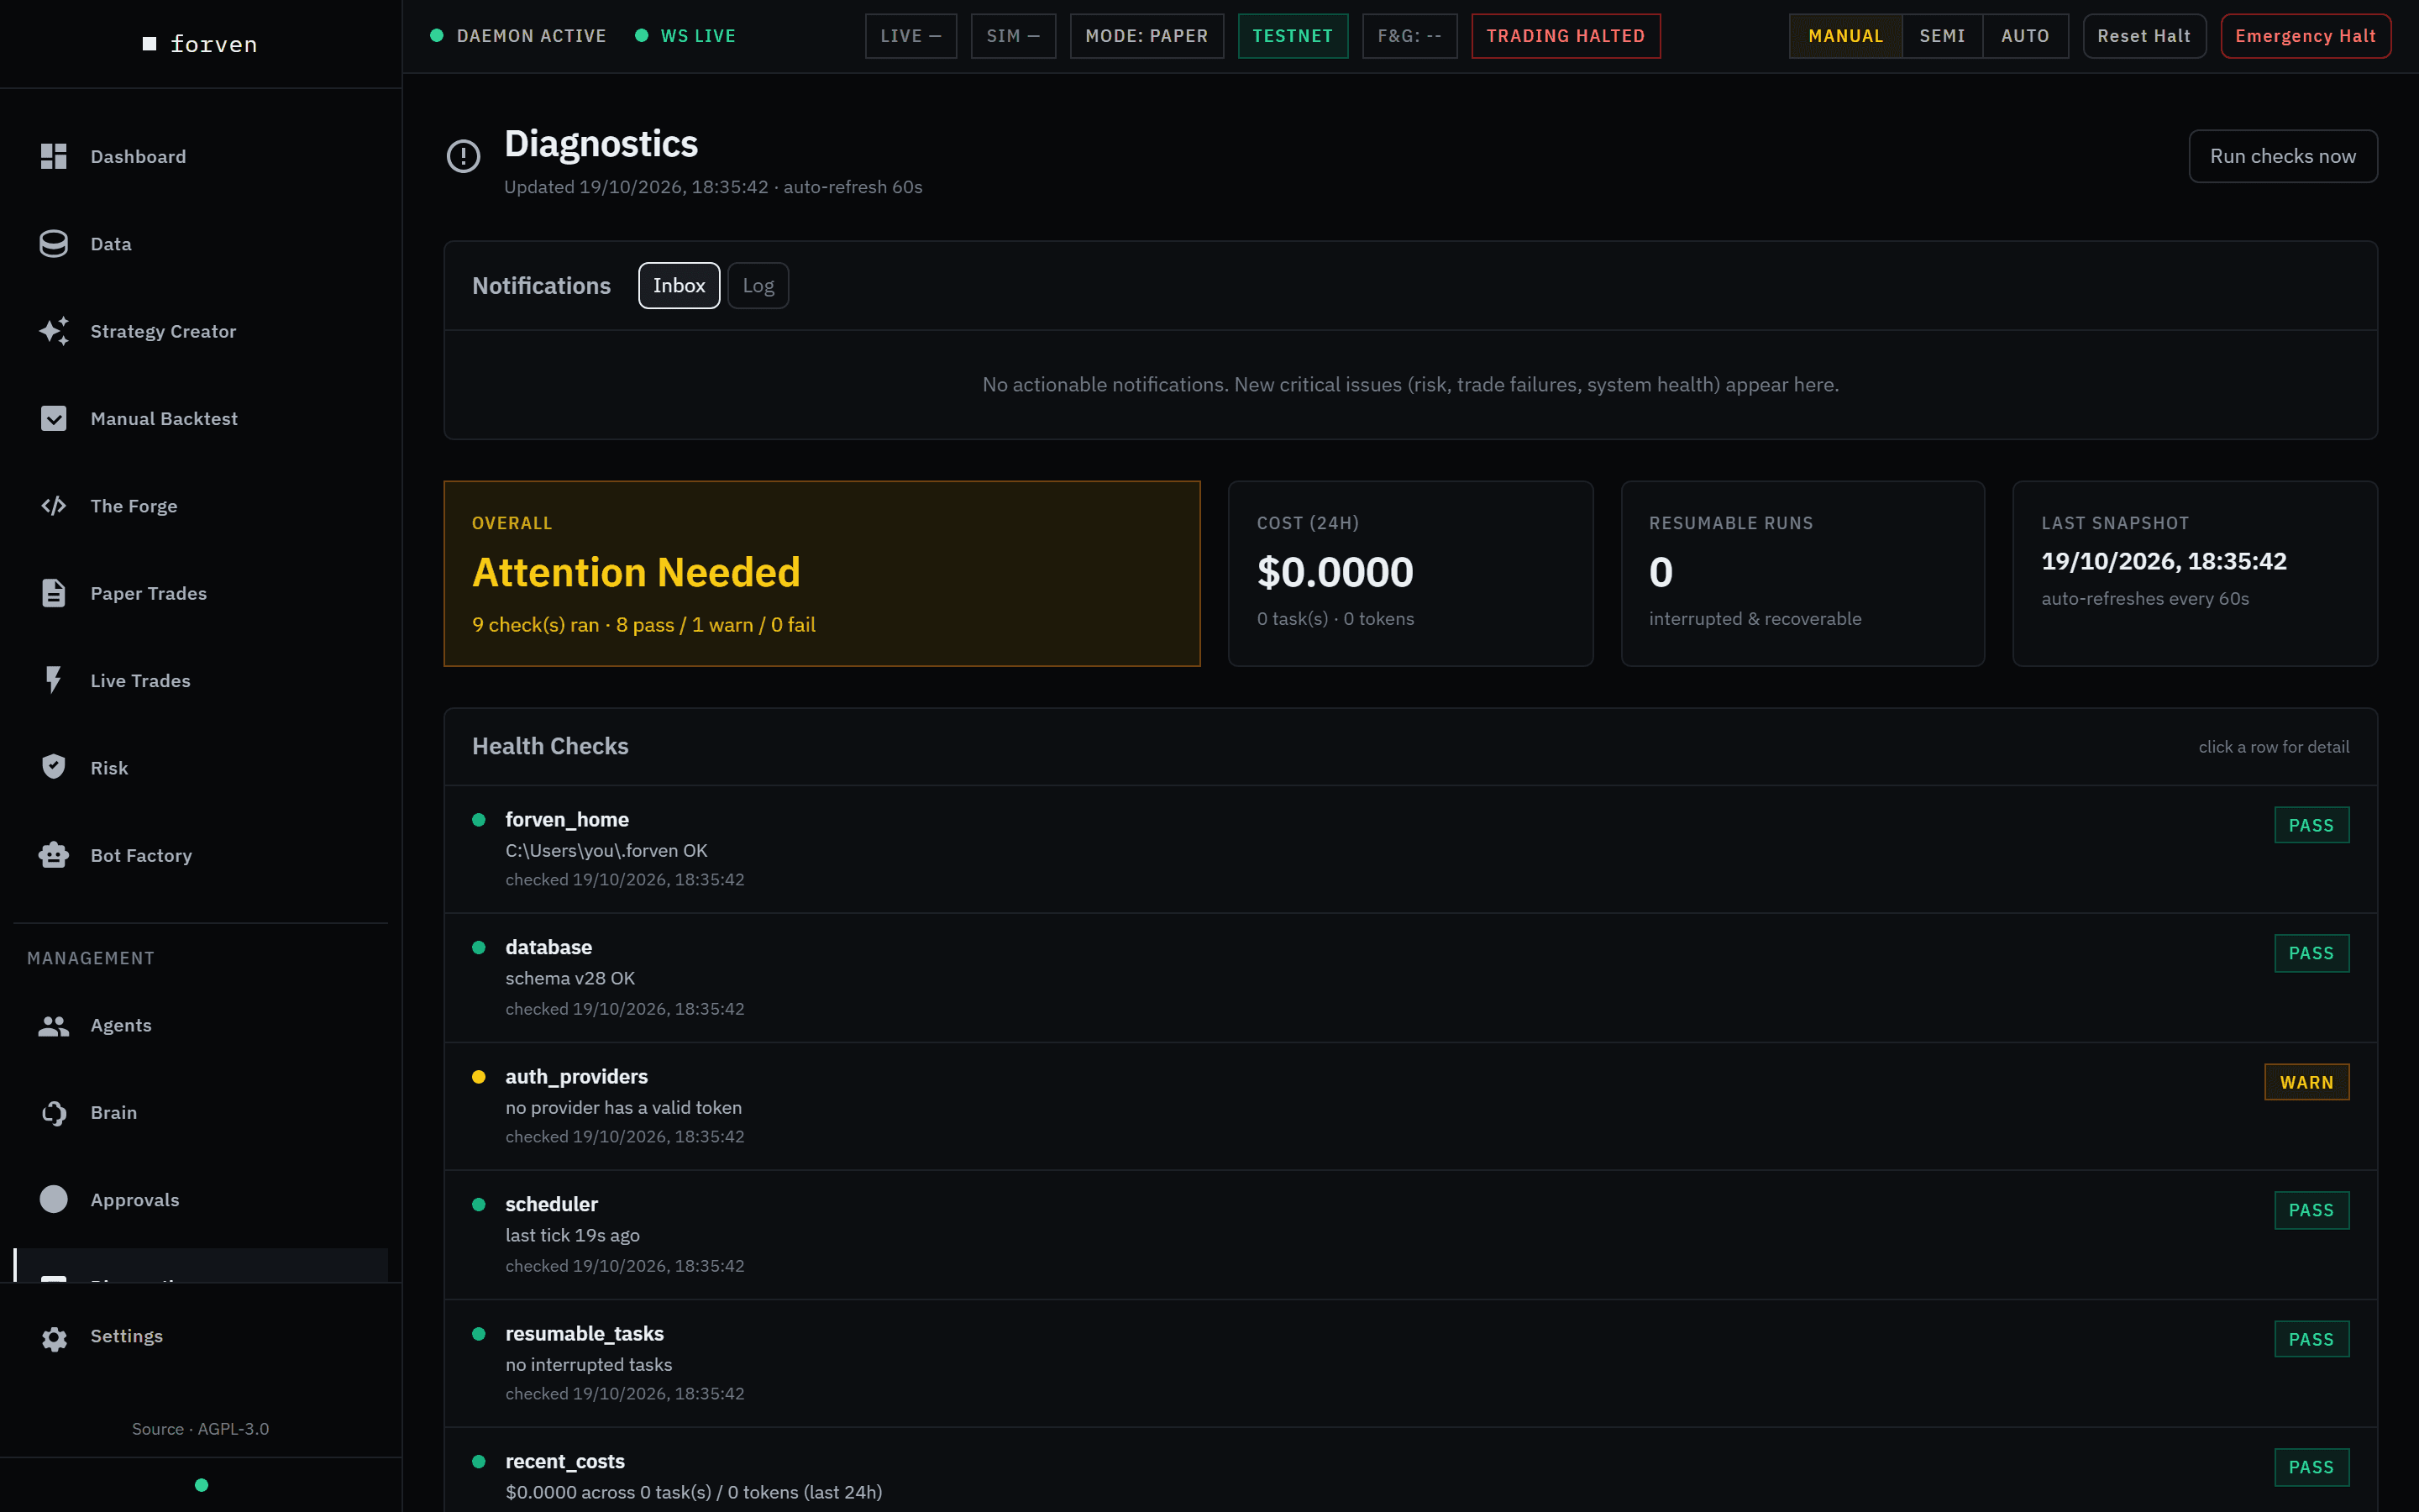
Task: Open the resumable_tasks check row
Action: click(1410, 1363)
